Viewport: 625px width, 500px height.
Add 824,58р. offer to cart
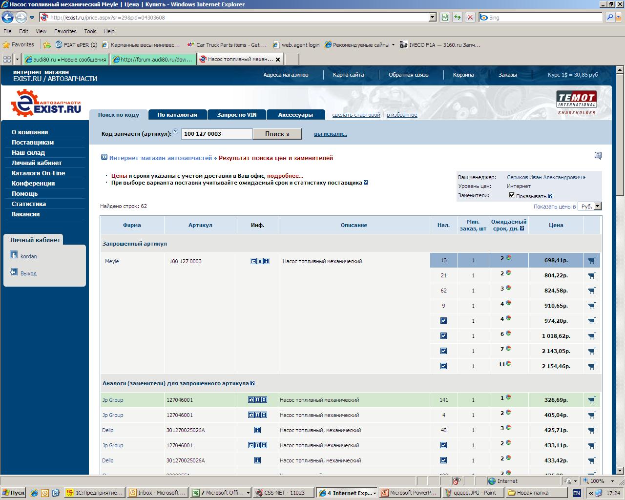point(592,291)
